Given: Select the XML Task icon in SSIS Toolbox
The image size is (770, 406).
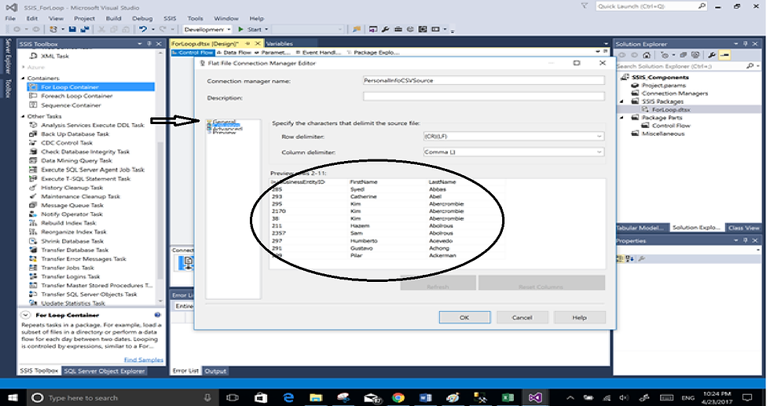Looking at the screenshot, I should (34, 56).
